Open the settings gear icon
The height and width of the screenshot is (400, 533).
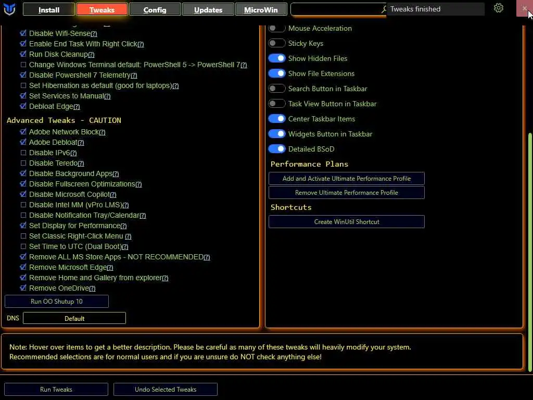(x=498, y=8)
